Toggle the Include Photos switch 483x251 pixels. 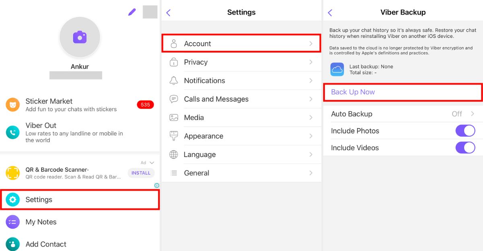click(465, 131)
